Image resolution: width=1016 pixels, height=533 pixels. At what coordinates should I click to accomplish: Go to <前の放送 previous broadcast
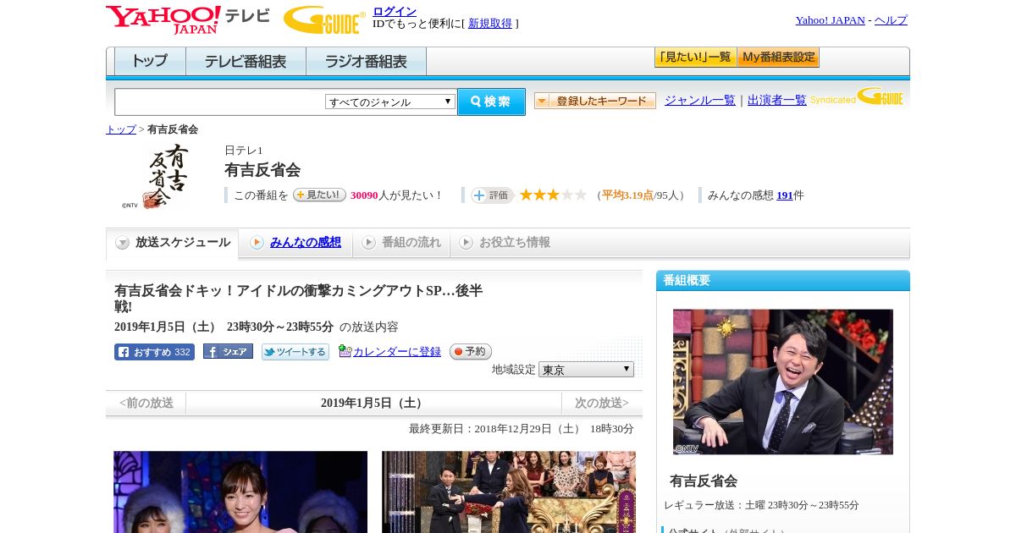click(x=146, y=403)
